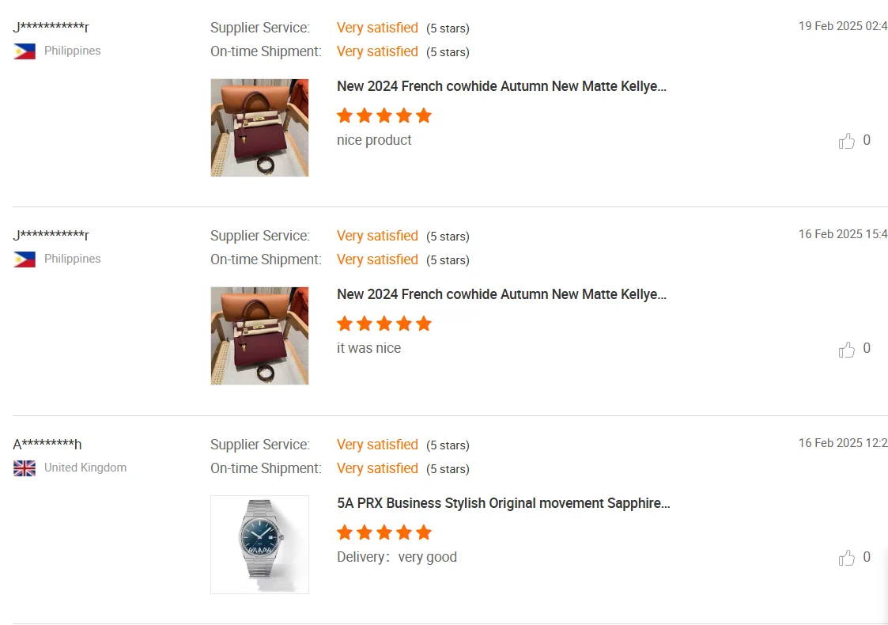888x625 pixels.
Task: Like the "it was nice" review with thumbs-up
Action: 847,349
